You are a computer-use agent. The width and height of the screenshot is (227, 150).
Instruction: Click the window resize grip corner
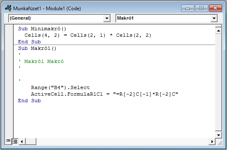(219, 142)
